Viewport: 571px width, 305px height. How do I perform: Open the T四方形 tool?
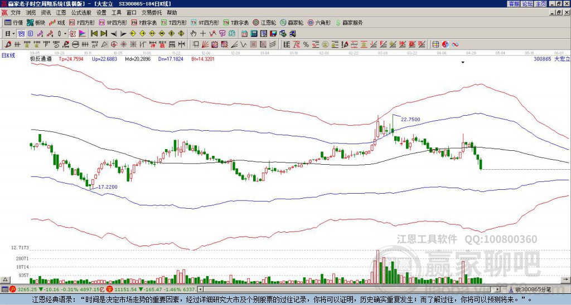point(174,22)
